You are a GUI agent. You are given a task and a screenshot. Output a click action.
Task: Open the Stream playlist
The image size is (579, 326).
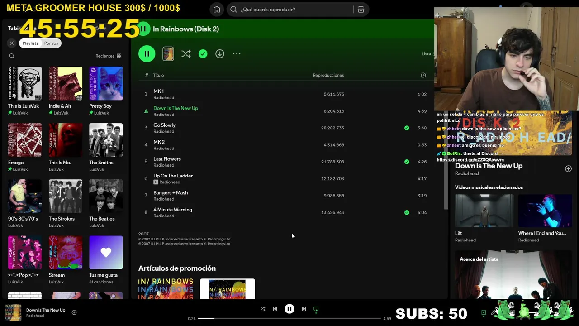coord(66,260)
